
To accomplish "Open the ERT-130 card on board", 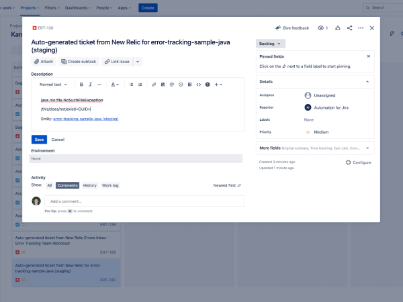I will click(x=66, y=272).
